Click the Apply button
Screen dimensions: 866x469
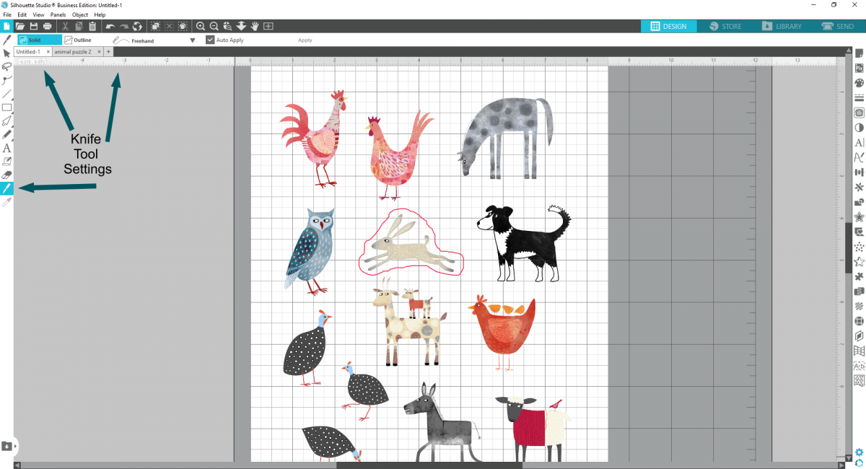pyautogui.click(x=305, y=40)
